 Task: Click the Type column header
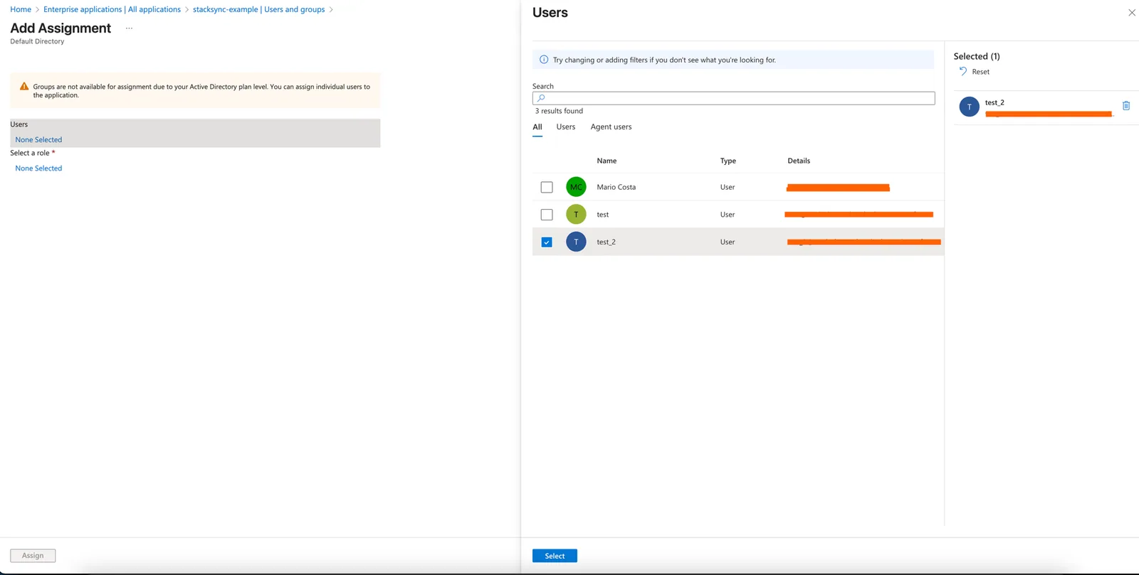[728, 161]
